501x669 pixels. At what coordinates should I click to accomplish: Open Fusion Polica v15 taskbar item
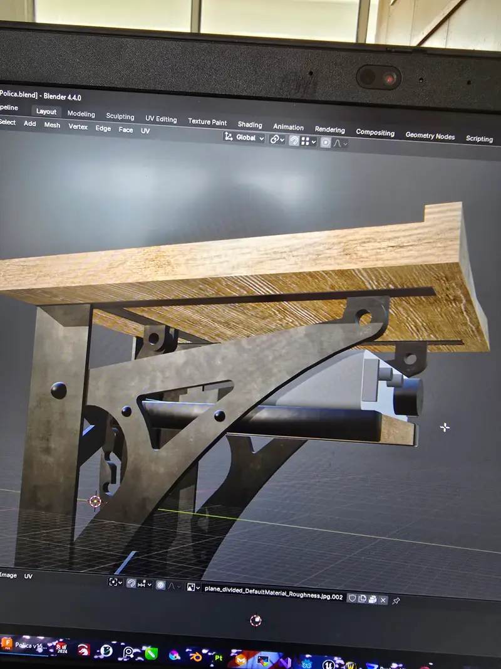24,645
